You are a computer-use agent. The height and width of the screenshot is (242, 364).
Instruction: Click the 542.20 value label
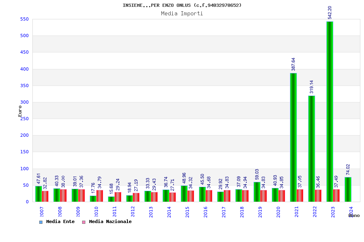click(330, 13)
